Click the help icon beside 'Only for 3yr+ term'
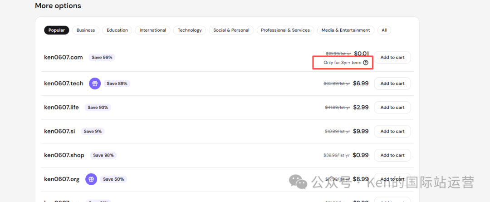Screen dimensions: 490x202 click(x=366, y=63)
